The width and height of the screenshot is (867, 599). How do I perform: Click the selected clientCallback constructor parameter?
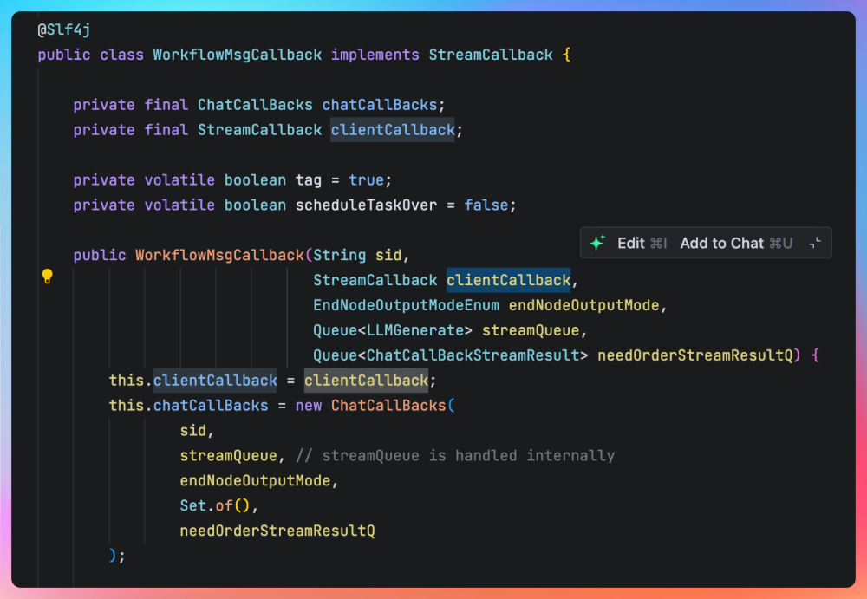pos(509,281)
